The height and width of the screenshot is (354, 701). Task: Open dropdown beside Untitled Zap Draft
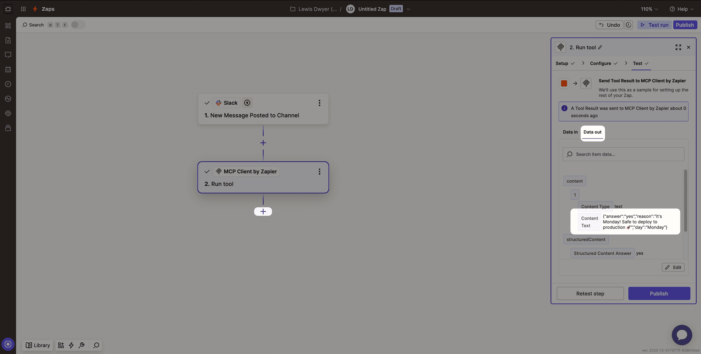[408, 9]
